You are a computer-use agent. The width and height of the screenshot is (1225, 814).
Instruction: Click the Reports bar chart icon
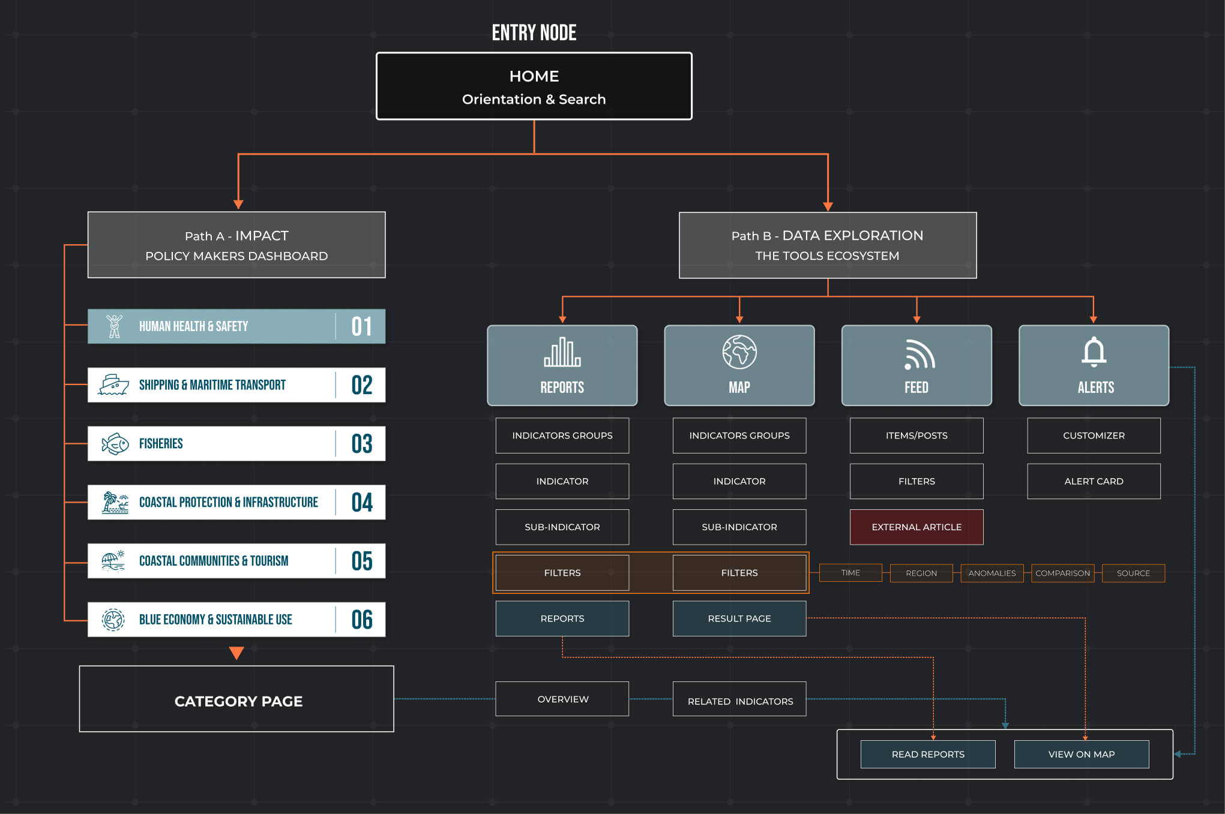tap(562, 352)
